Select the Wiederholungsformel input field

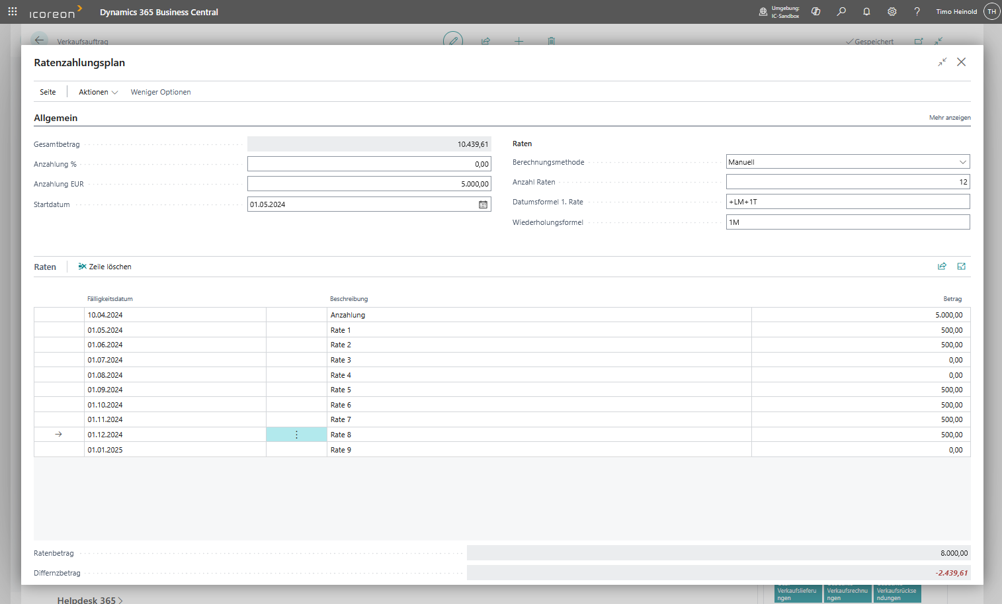pyautogui.click(x=847, y=222)
